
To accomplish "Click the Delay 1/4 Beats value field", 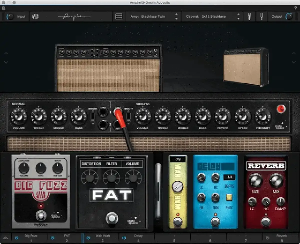I will coord(229,177).
